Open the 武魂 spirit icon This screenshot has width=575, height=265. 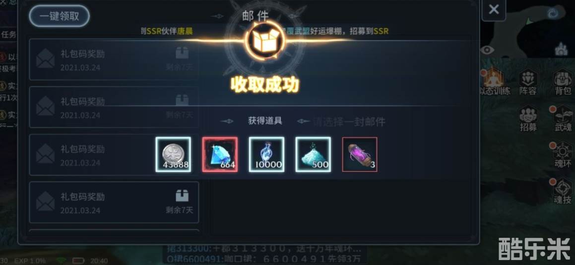pyautogui.click(x=563, y=119)
